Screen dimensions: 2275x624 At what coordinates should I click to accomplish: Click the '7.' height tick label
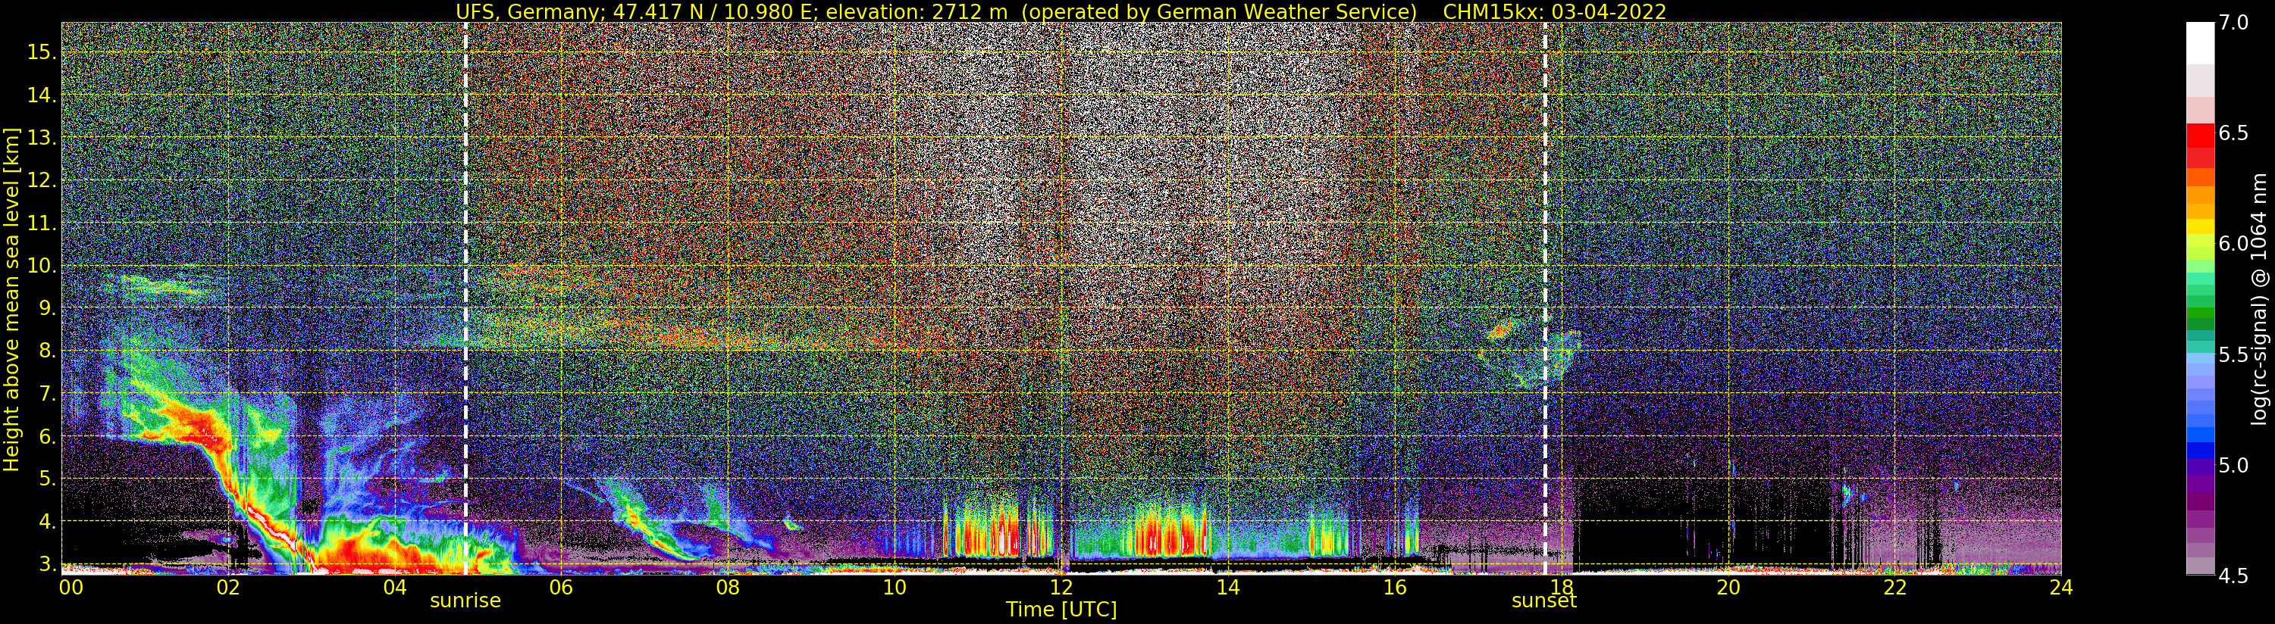click(x=48, y=394)
